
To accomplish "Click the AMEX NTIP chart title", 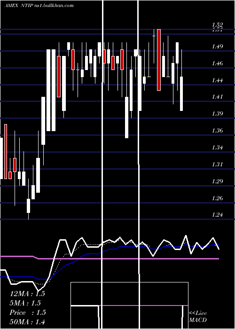I will (x=39, y=6).
